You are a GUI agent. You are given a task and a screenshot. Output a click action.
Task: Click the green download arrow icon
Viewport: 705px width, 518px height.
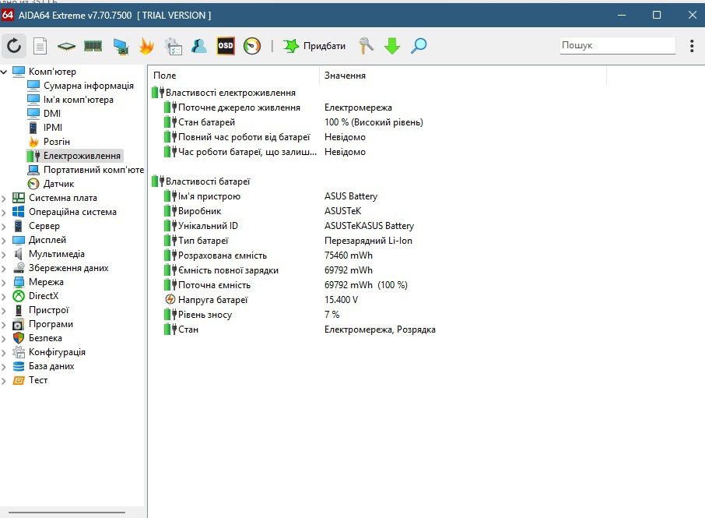tap(392, 46)
